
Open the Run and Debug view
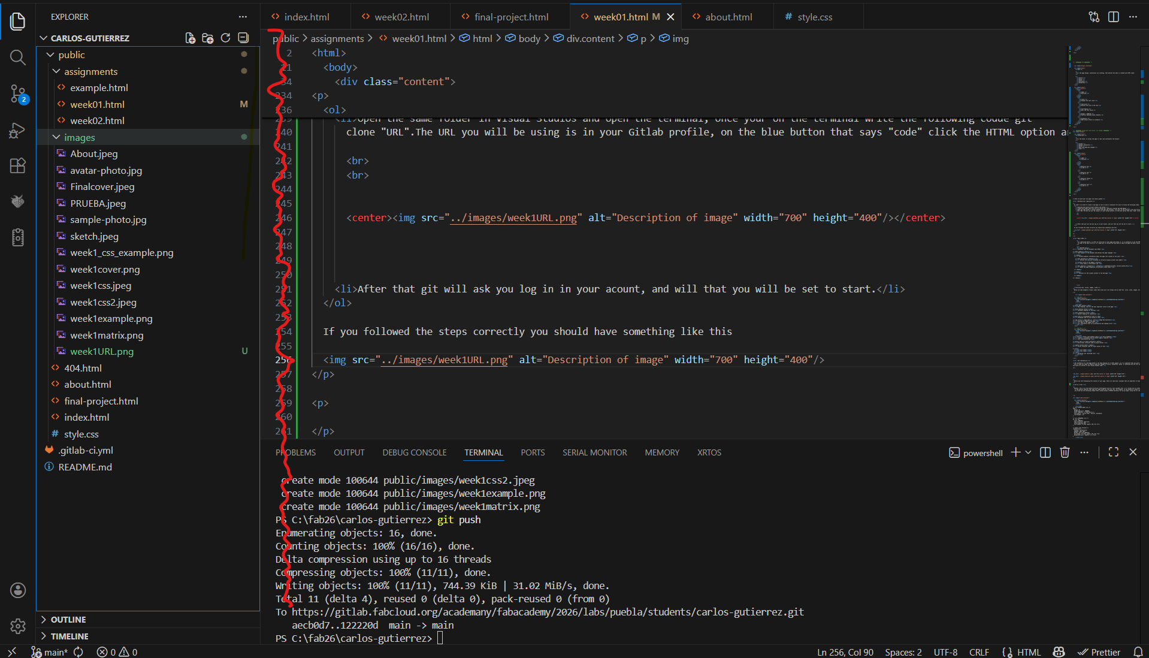pos(18,130)
